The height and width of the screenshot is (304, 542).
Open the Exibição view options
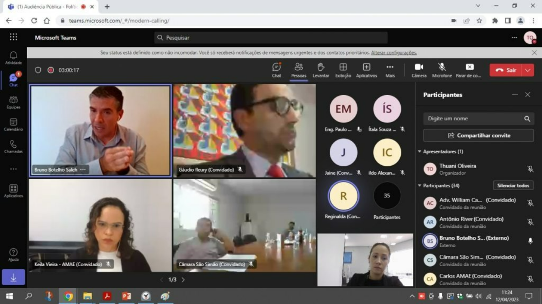pyautogui.click(x=343, y=70)
